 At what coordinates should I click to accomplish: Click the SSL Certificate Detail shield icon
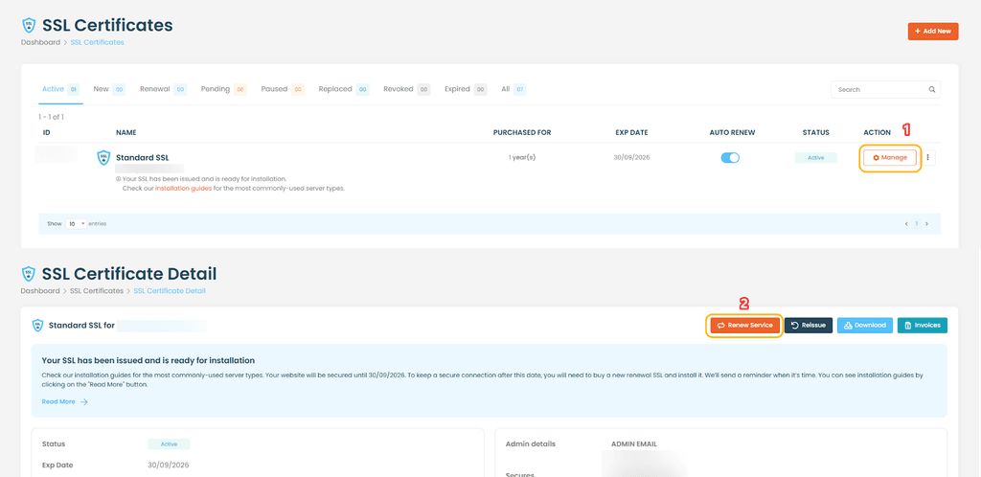click(29, 273)
